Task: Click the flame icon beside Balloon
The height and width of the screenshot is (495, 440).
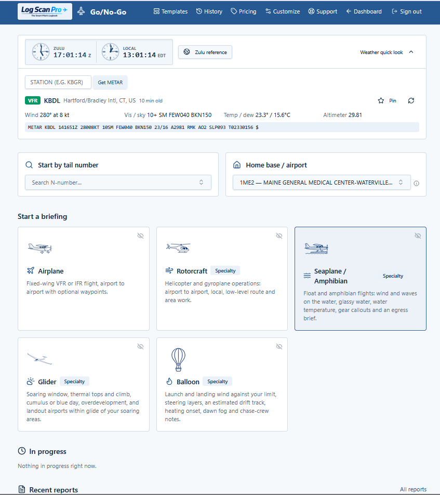Action: point(169,382)
